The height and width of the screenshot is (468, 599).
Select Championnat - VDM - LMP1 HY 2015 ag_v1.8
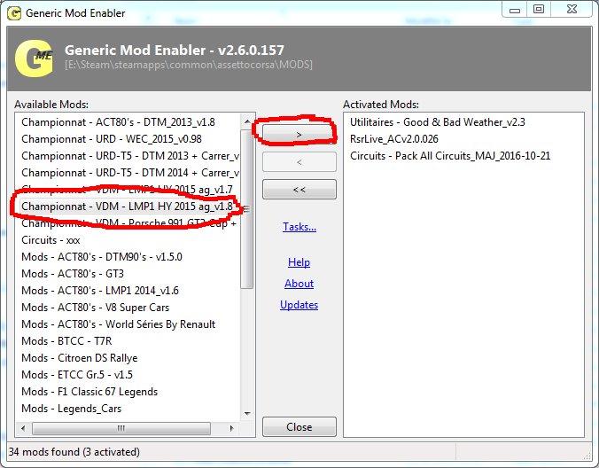[127, 207]
